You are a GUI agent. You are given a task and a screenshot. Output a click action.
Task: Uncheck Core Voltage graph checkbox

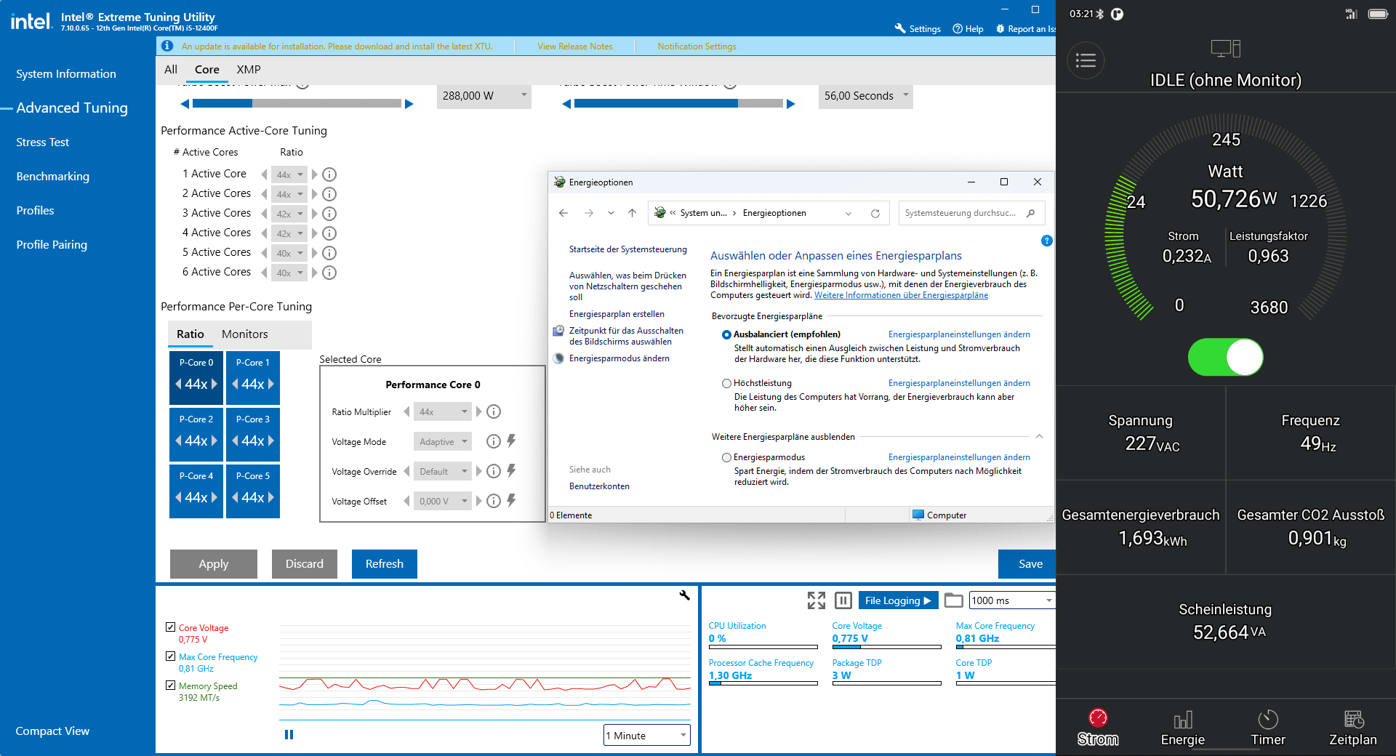tap(170, 627)
